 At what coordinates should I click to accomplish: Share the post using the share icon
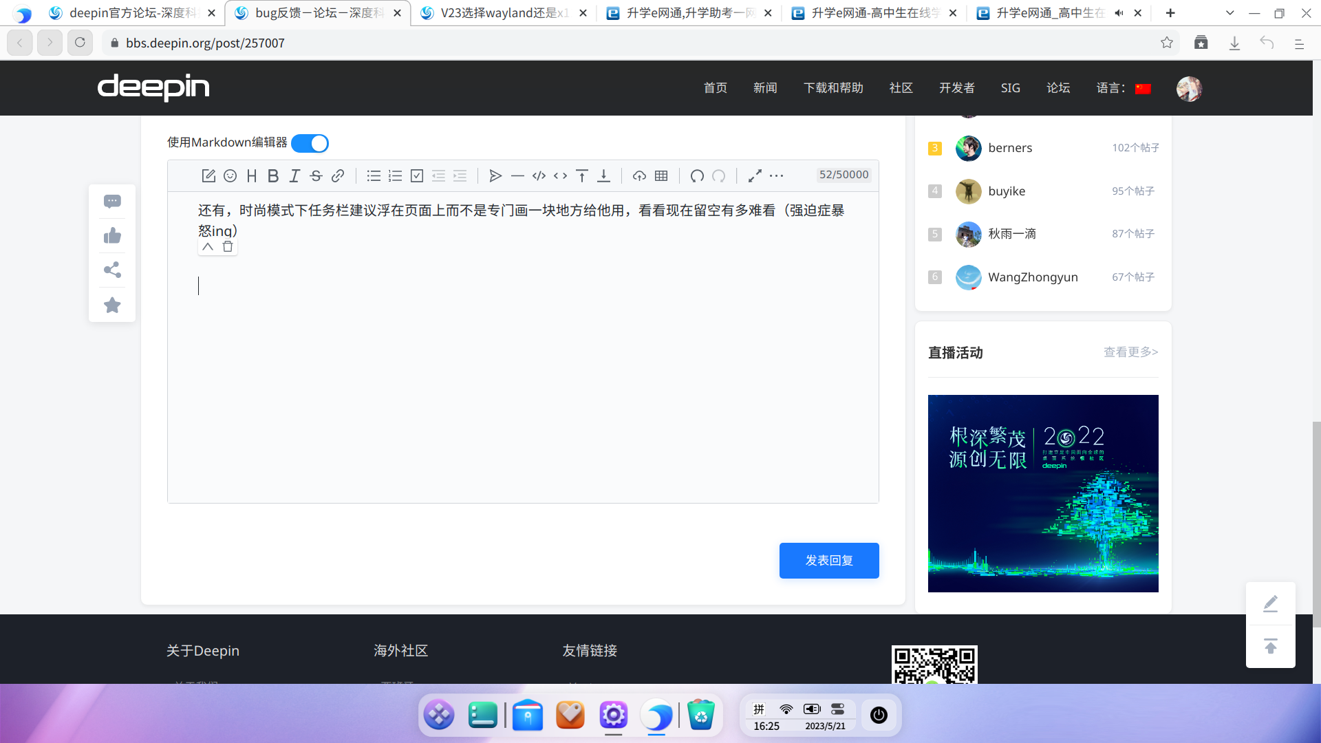pyautogui.click(x=112, y=270)
